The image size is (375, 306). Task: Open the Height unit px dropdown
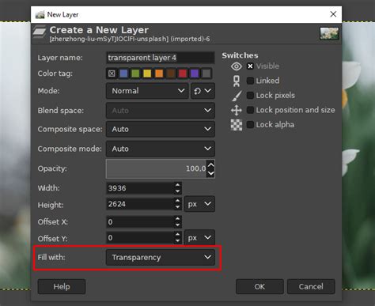tap(199, 204)
